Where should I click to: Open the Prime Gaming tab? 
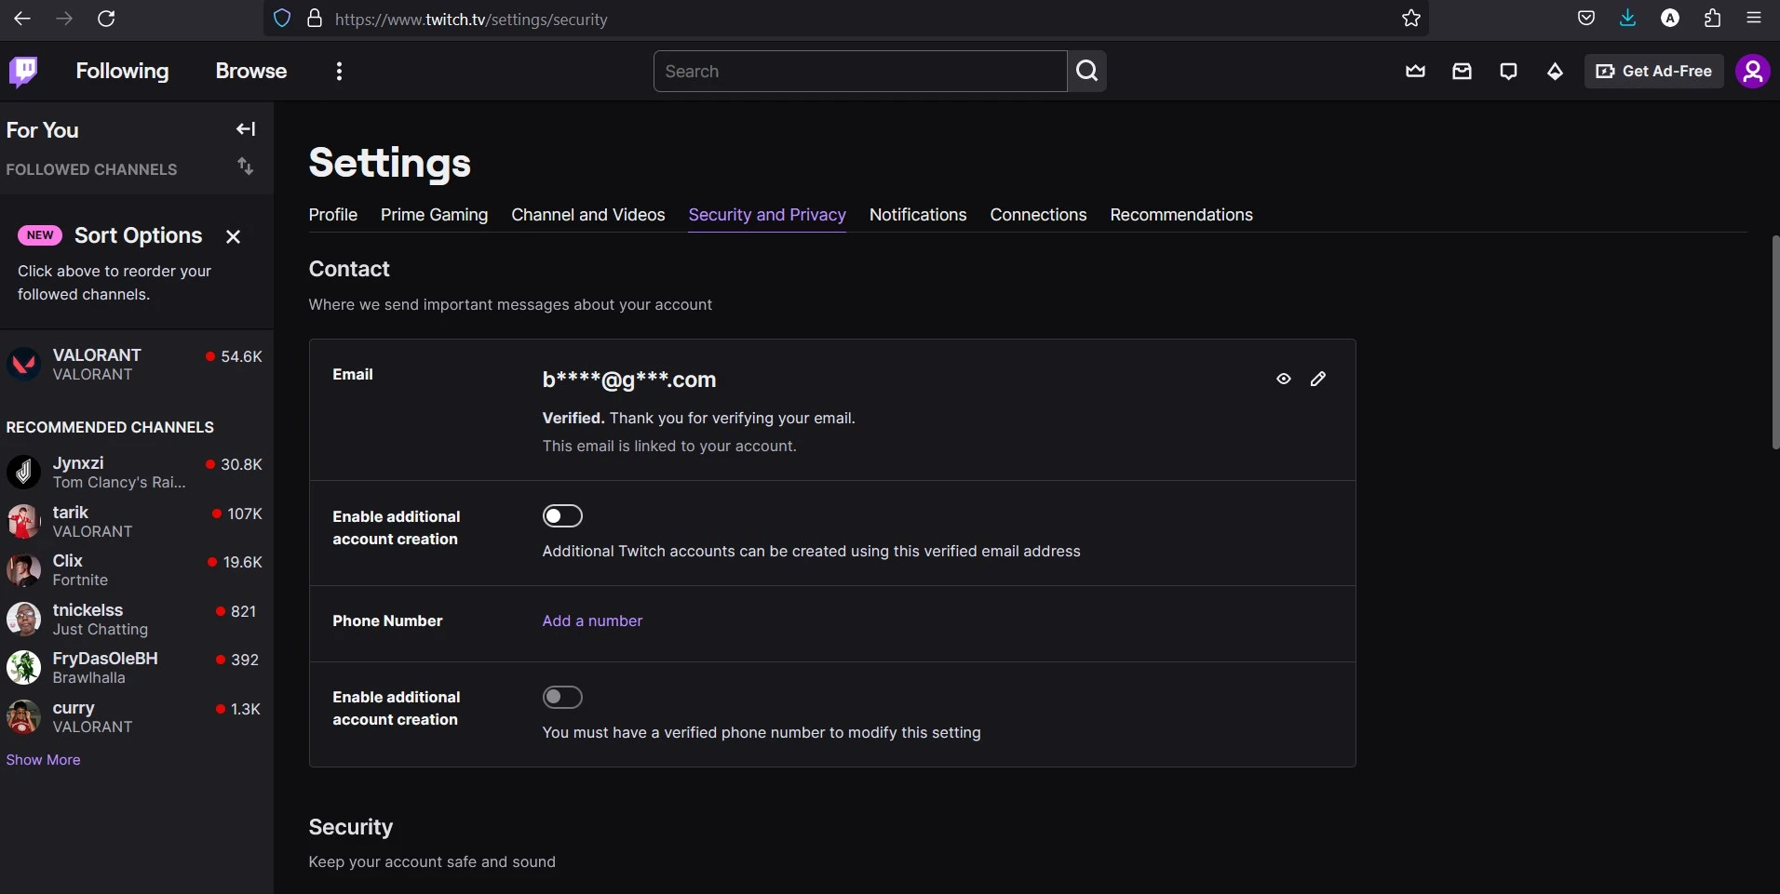point(435,215)
